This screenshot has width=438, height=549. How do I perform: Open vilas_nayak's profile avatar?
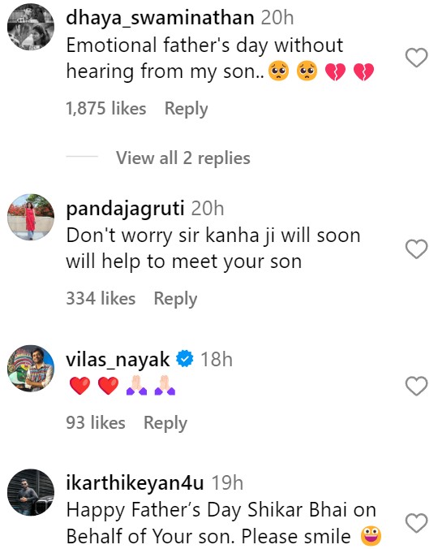point(31,369)
